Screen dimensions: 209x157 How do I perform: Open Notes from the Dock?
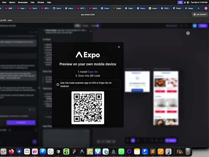137,152
